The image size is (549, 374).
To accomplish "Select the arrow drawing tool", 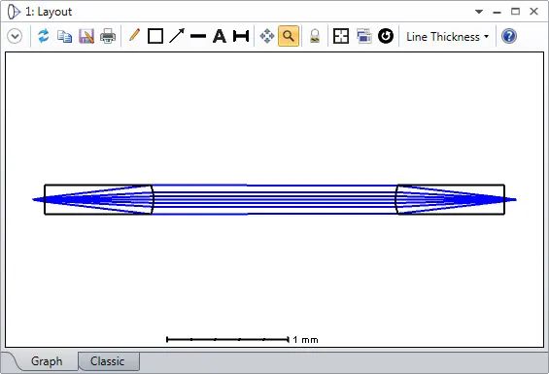I will (177, 36).
